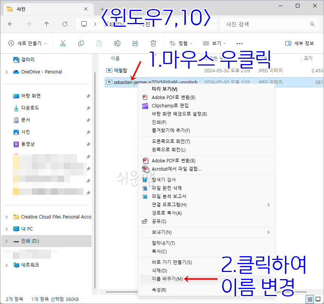Open the 보내기(N) submenu chevron

tap(268, 232)
